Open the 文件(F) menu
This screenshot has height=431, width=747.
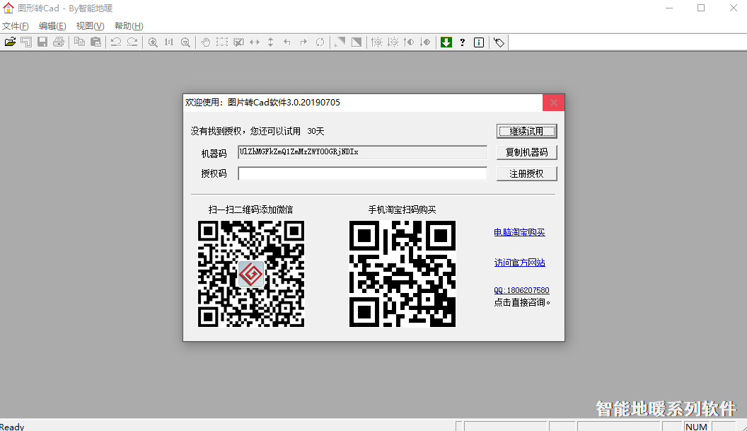tap(16, 25)
